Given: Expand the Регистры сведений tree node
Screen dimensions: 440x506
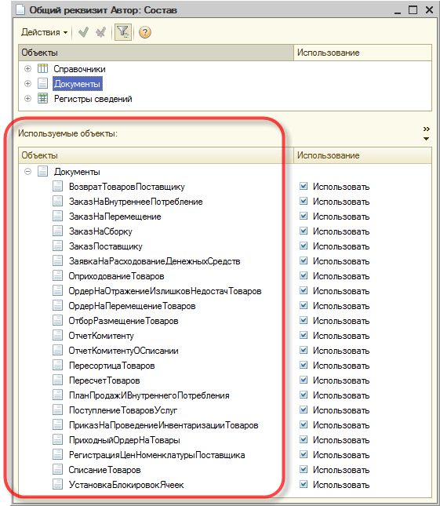Looking at the screenshot, I should click(x=28, y=98).
